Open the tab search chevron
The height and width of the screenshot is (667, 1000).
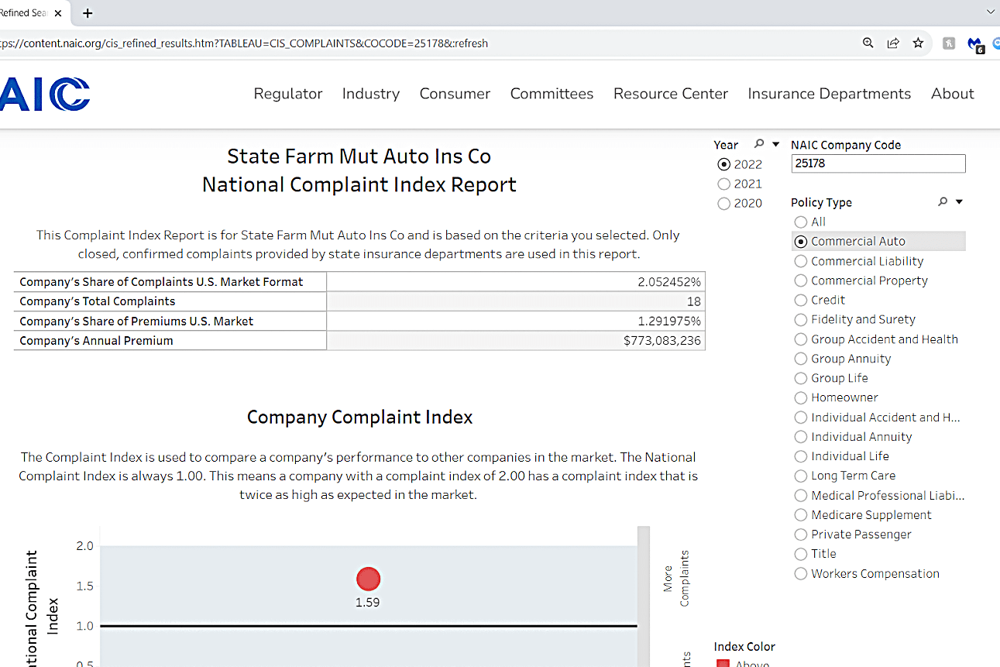coord(991,12)
